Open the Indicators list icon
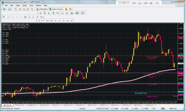Image resolution: width=185 pixels, height=111 pixels. pyautogui.click(x=72, y=13)
